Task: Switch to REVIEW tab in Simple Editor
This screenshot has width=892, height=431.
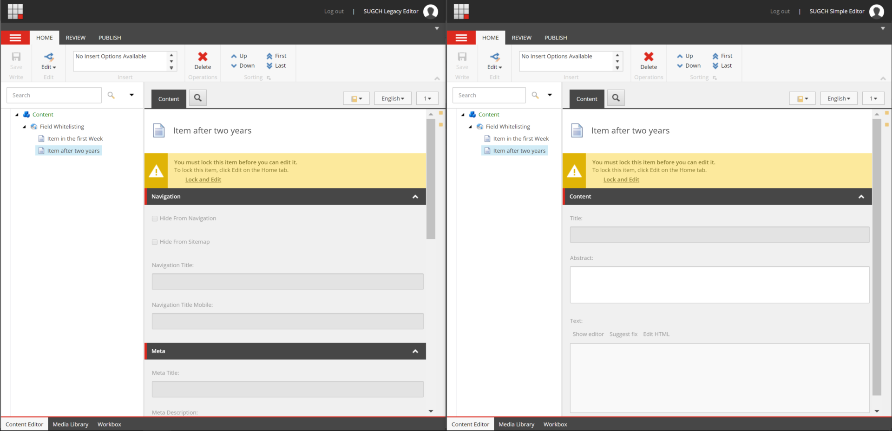Action: pyautogui.click(x=522, y=38)
